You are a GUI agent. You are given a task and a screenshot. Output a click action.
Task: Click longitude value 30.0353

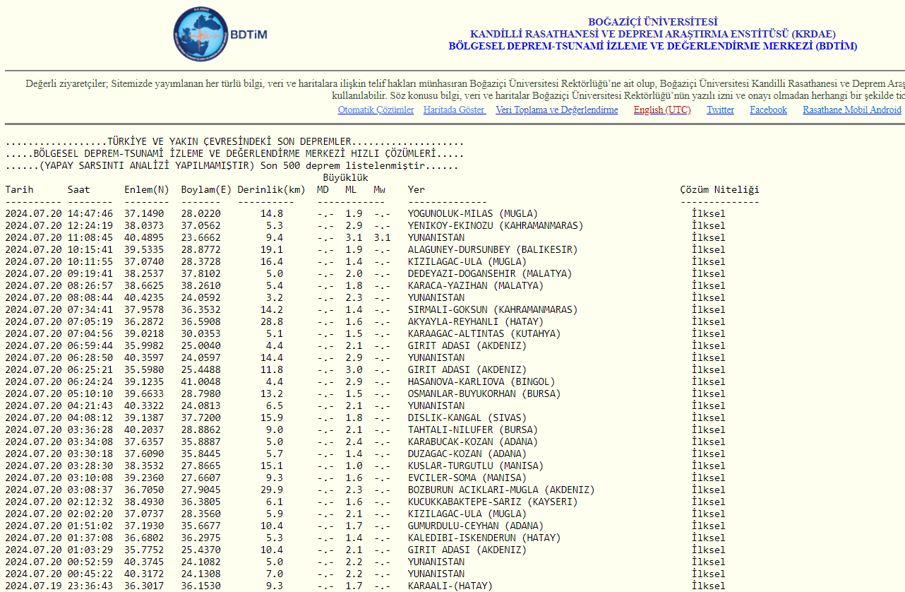(200, 333)
